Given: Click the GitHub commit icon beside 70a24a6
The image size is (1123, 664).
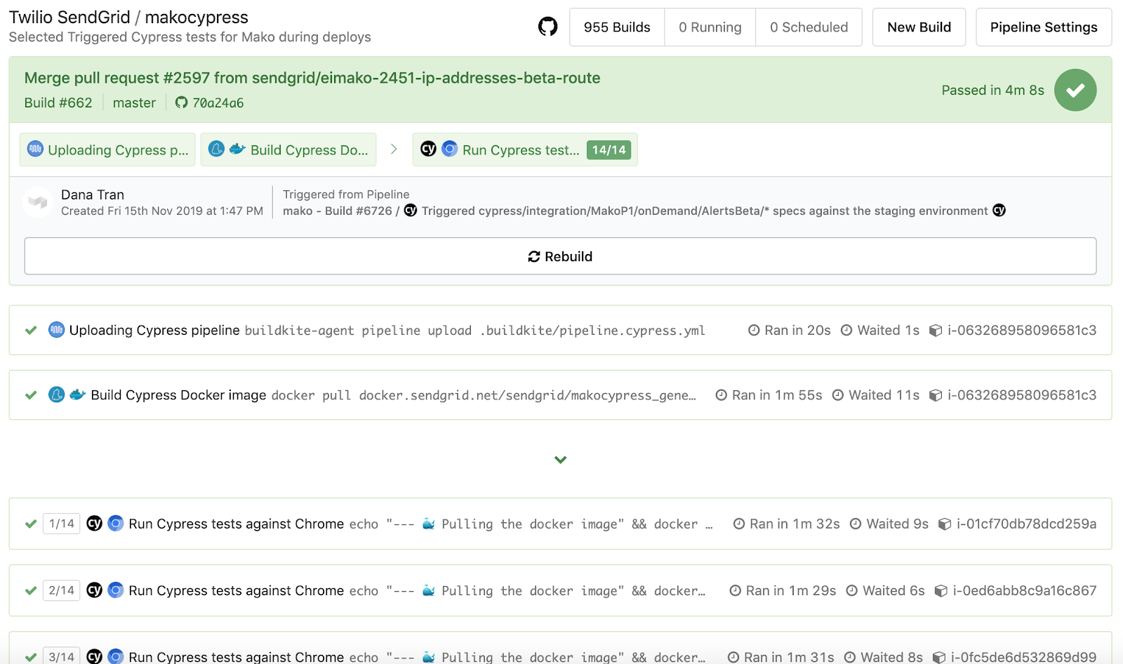Looking at the screenshot, I should [x=181, y=102].
